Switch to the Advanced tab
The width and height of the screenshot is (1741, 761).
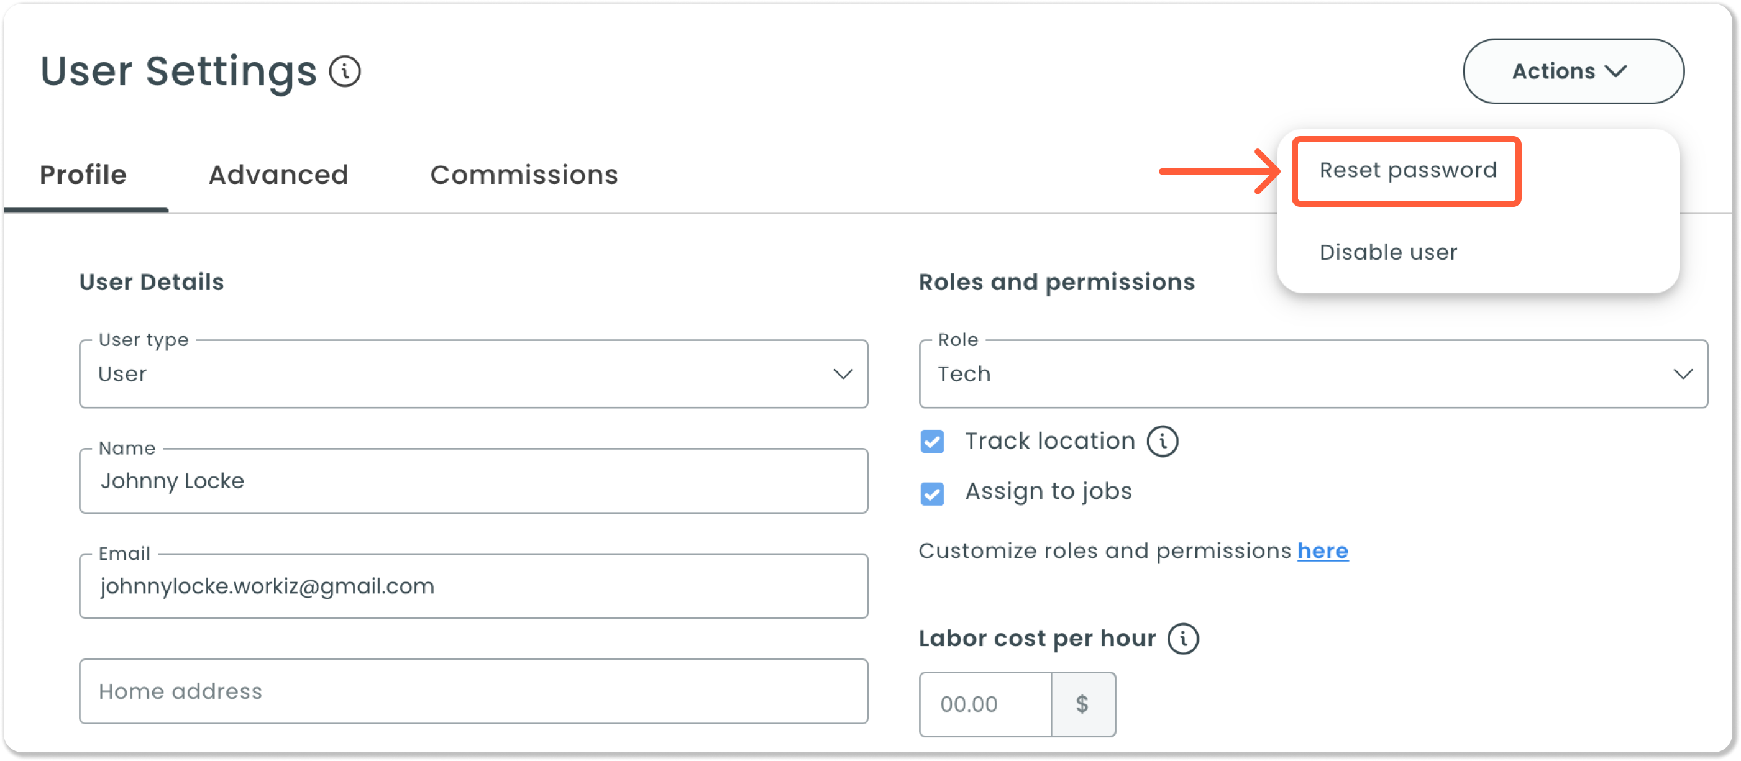coord(278,175)
